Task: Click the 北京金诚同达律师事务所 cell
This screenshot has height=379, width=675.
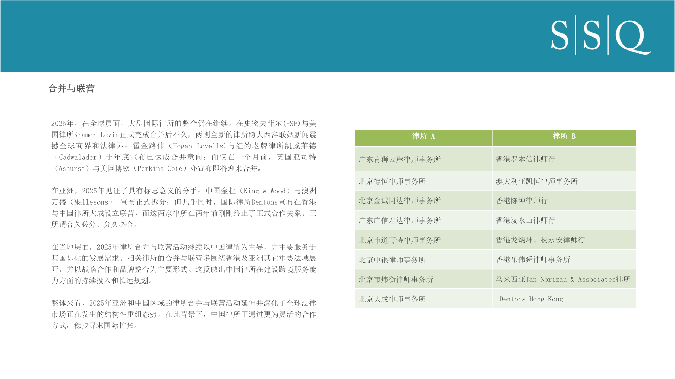Action: pos(399,201)
